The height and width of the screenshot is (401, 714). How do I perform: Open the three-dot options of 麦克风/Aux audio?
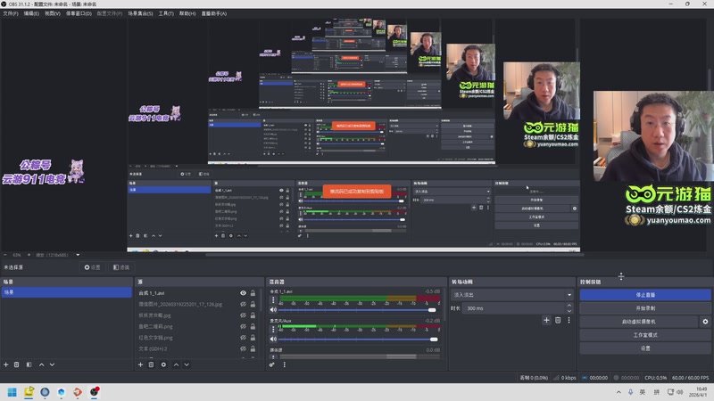coord(273,329)
